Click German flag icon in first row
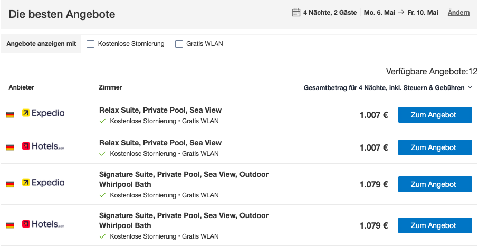Viewport: 479px width, 247px height. click(x=10, y=115)
